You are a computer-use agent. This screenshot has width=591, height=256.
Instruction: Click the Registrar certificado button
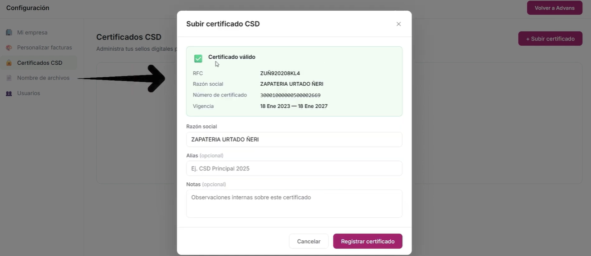click(368, 241)
